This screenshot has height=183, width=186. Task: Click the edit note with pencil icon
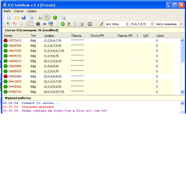pos(81,24)
